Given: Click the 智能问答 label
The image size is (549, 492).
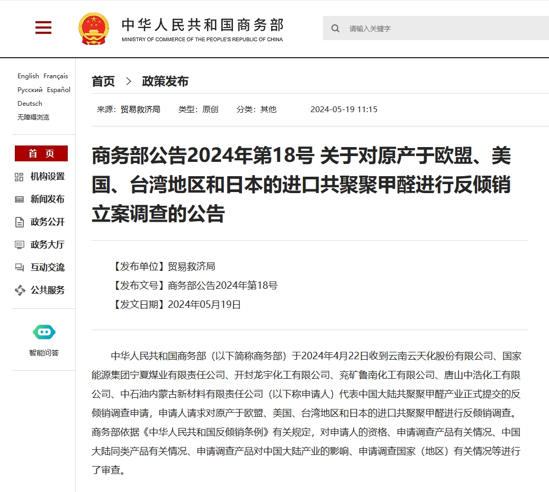Looking at the screenshot, I should click(x=44, y=353).
